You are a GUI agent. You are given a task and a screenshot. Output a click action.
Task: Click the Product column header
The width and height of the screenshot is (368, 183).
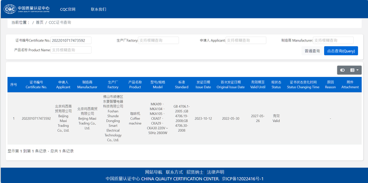tap(135, 85)
